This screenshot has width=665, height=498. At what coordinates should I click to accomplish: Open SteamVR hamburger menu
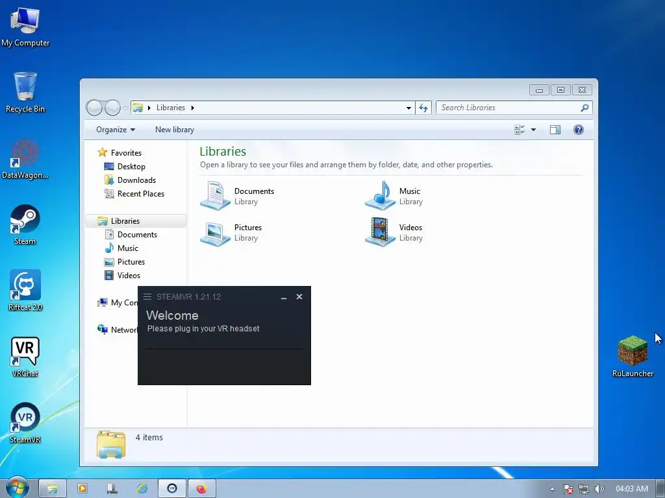pyautogui.click(x=147, y=296)
